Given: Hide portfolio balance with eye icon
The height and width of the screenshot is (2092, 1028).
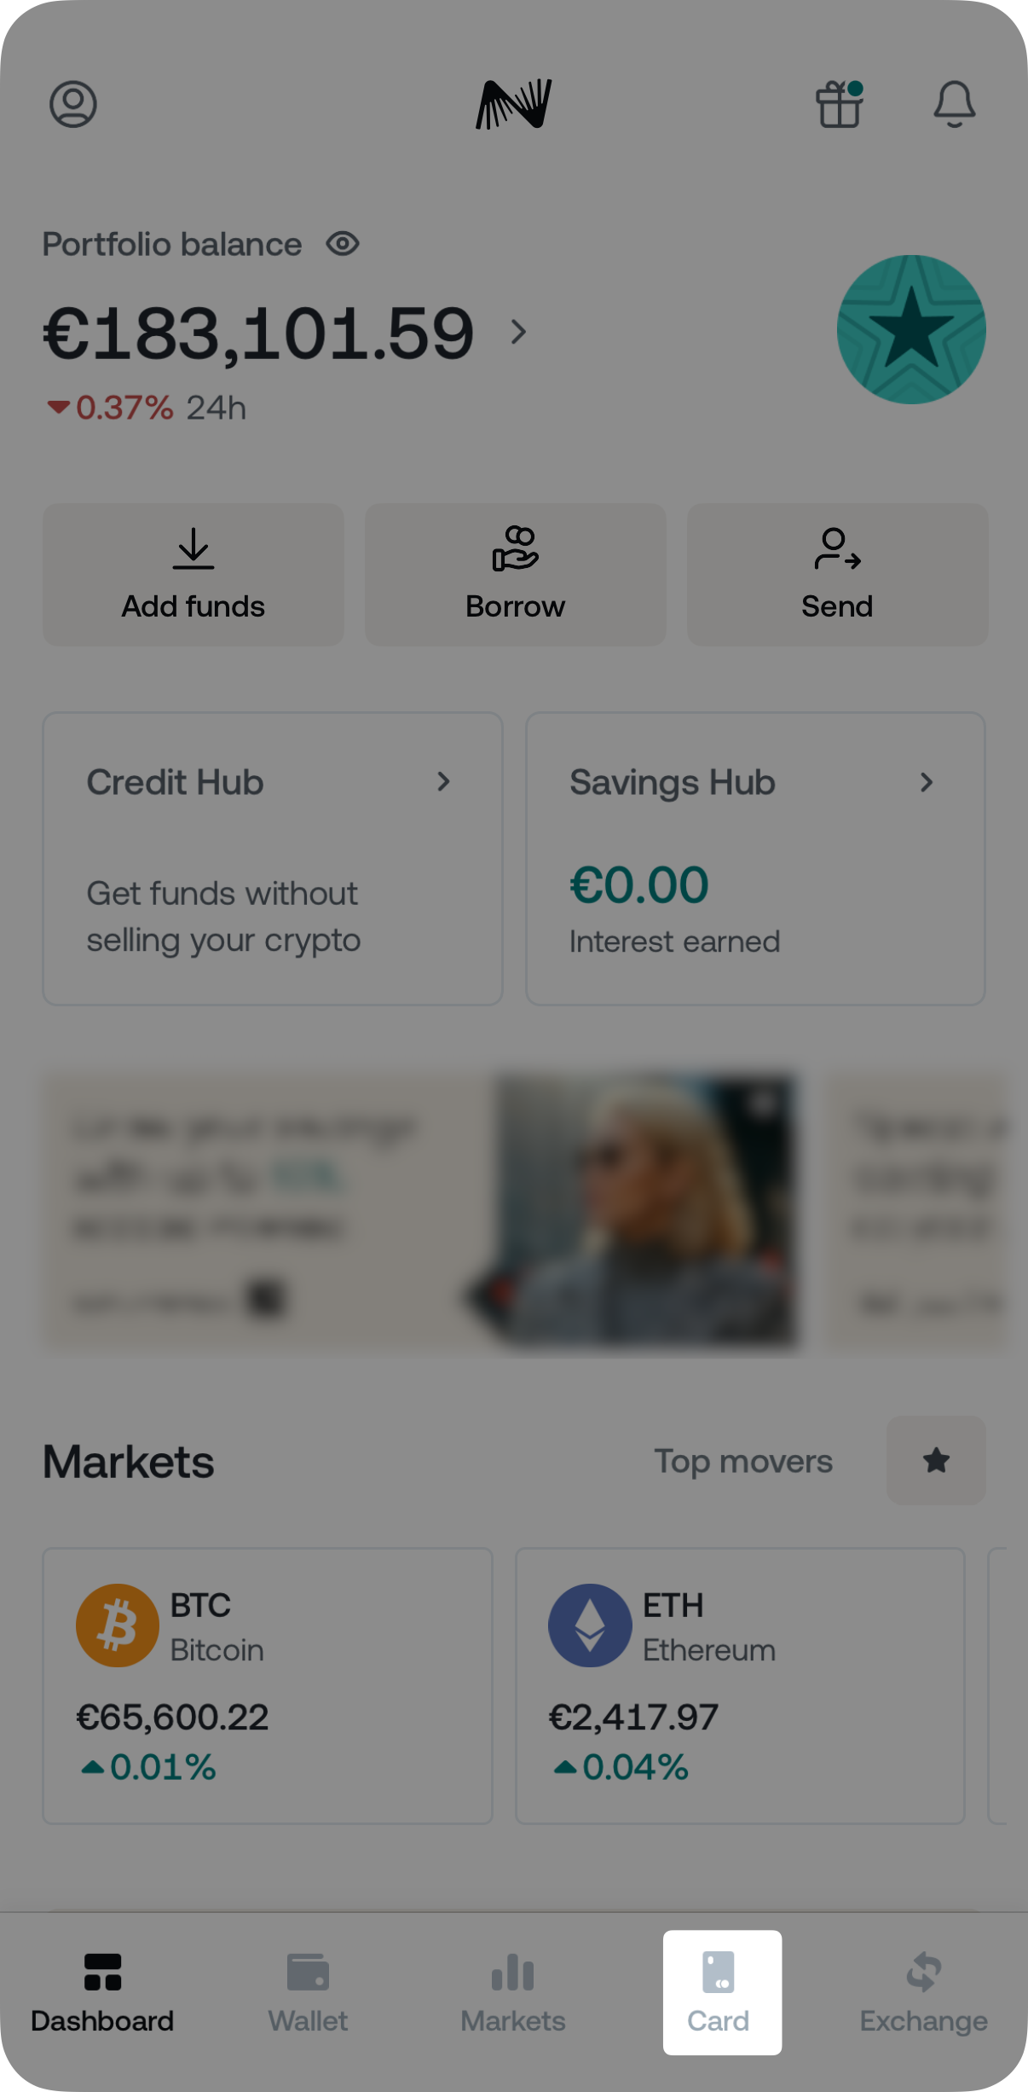Looking at the screenshot, I should pyautogui.click(x=343, y=244).
